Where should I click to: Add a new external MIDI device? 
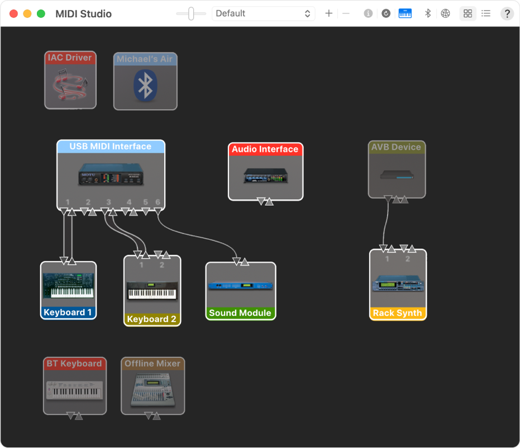pos(328,13)
